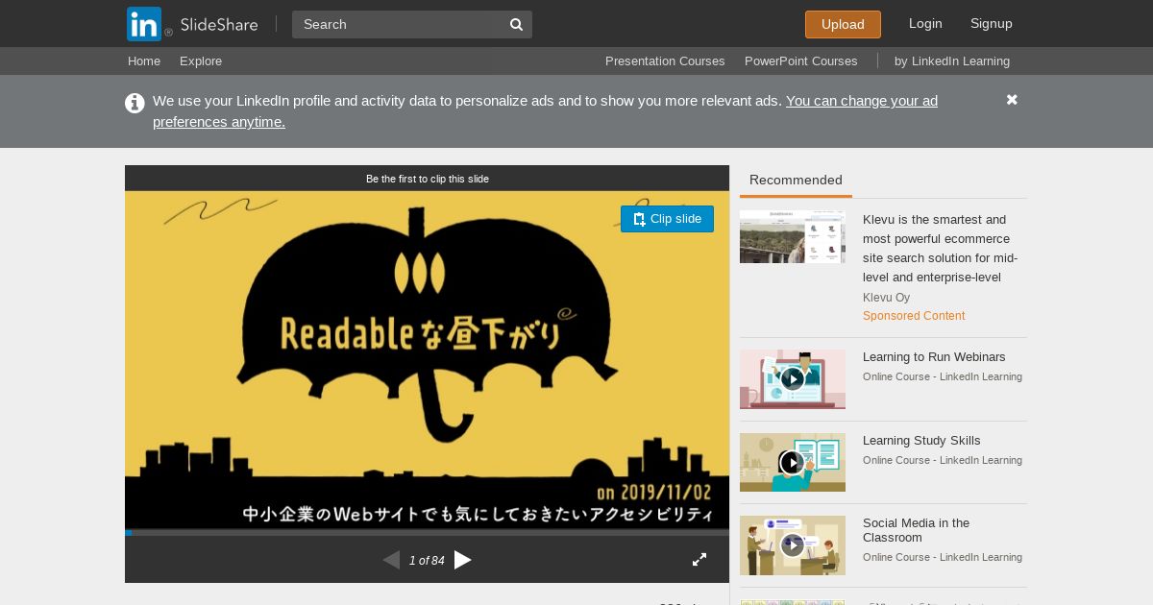Play the Learning to Run Webinars thumbnail
Viewport: 1153px width, 605px height.
pyautogui.click(x=793, y=379)
